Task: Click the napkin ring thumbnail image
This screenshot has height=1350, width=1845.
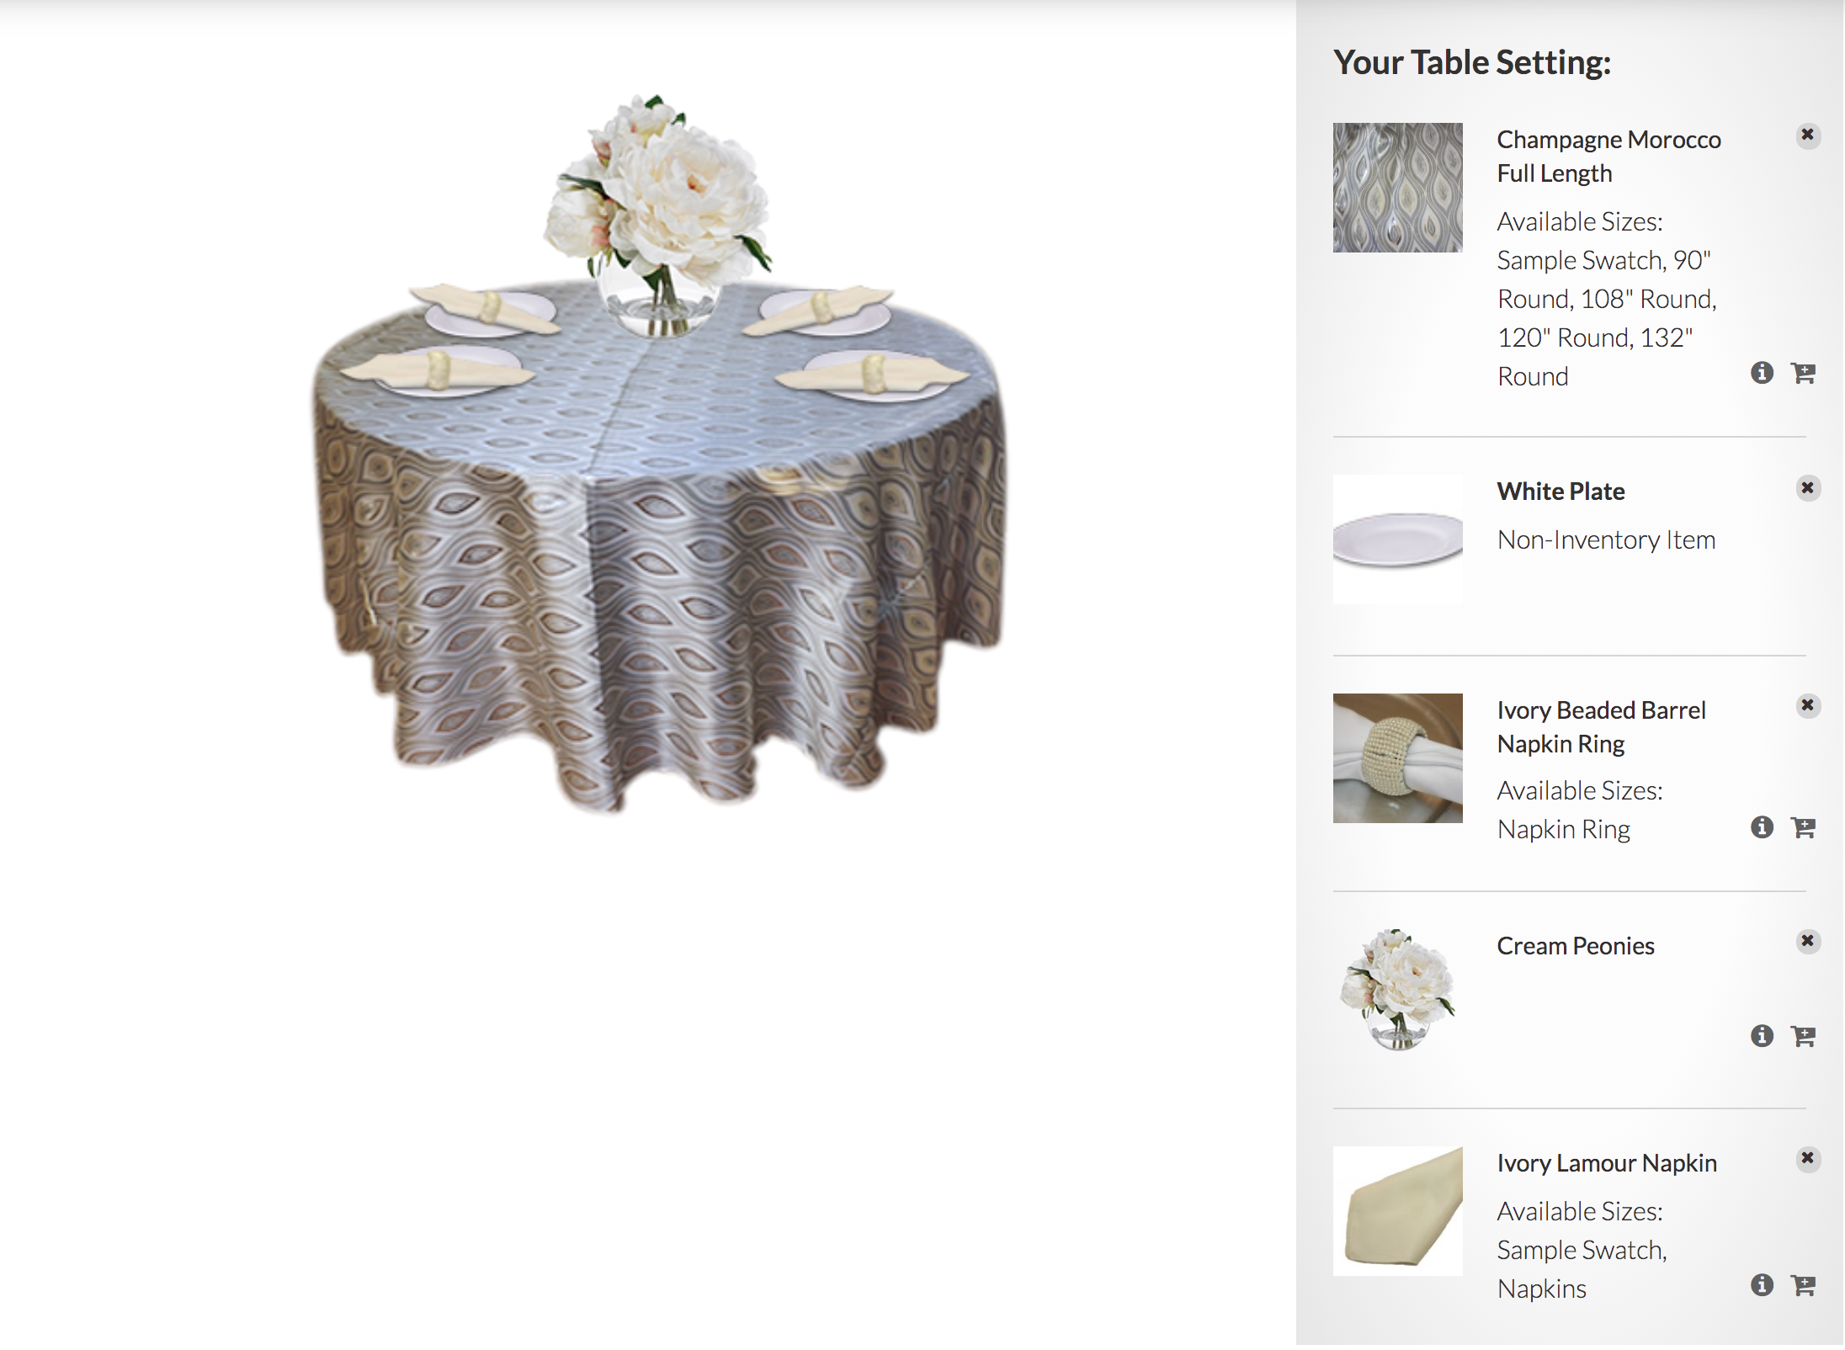Action: 1397,758
